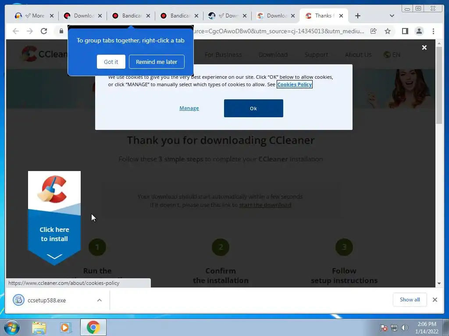Open the Support menu on CCleaner site
The height and width of the screenshot is (336, 449).
(x=316, y=55)
